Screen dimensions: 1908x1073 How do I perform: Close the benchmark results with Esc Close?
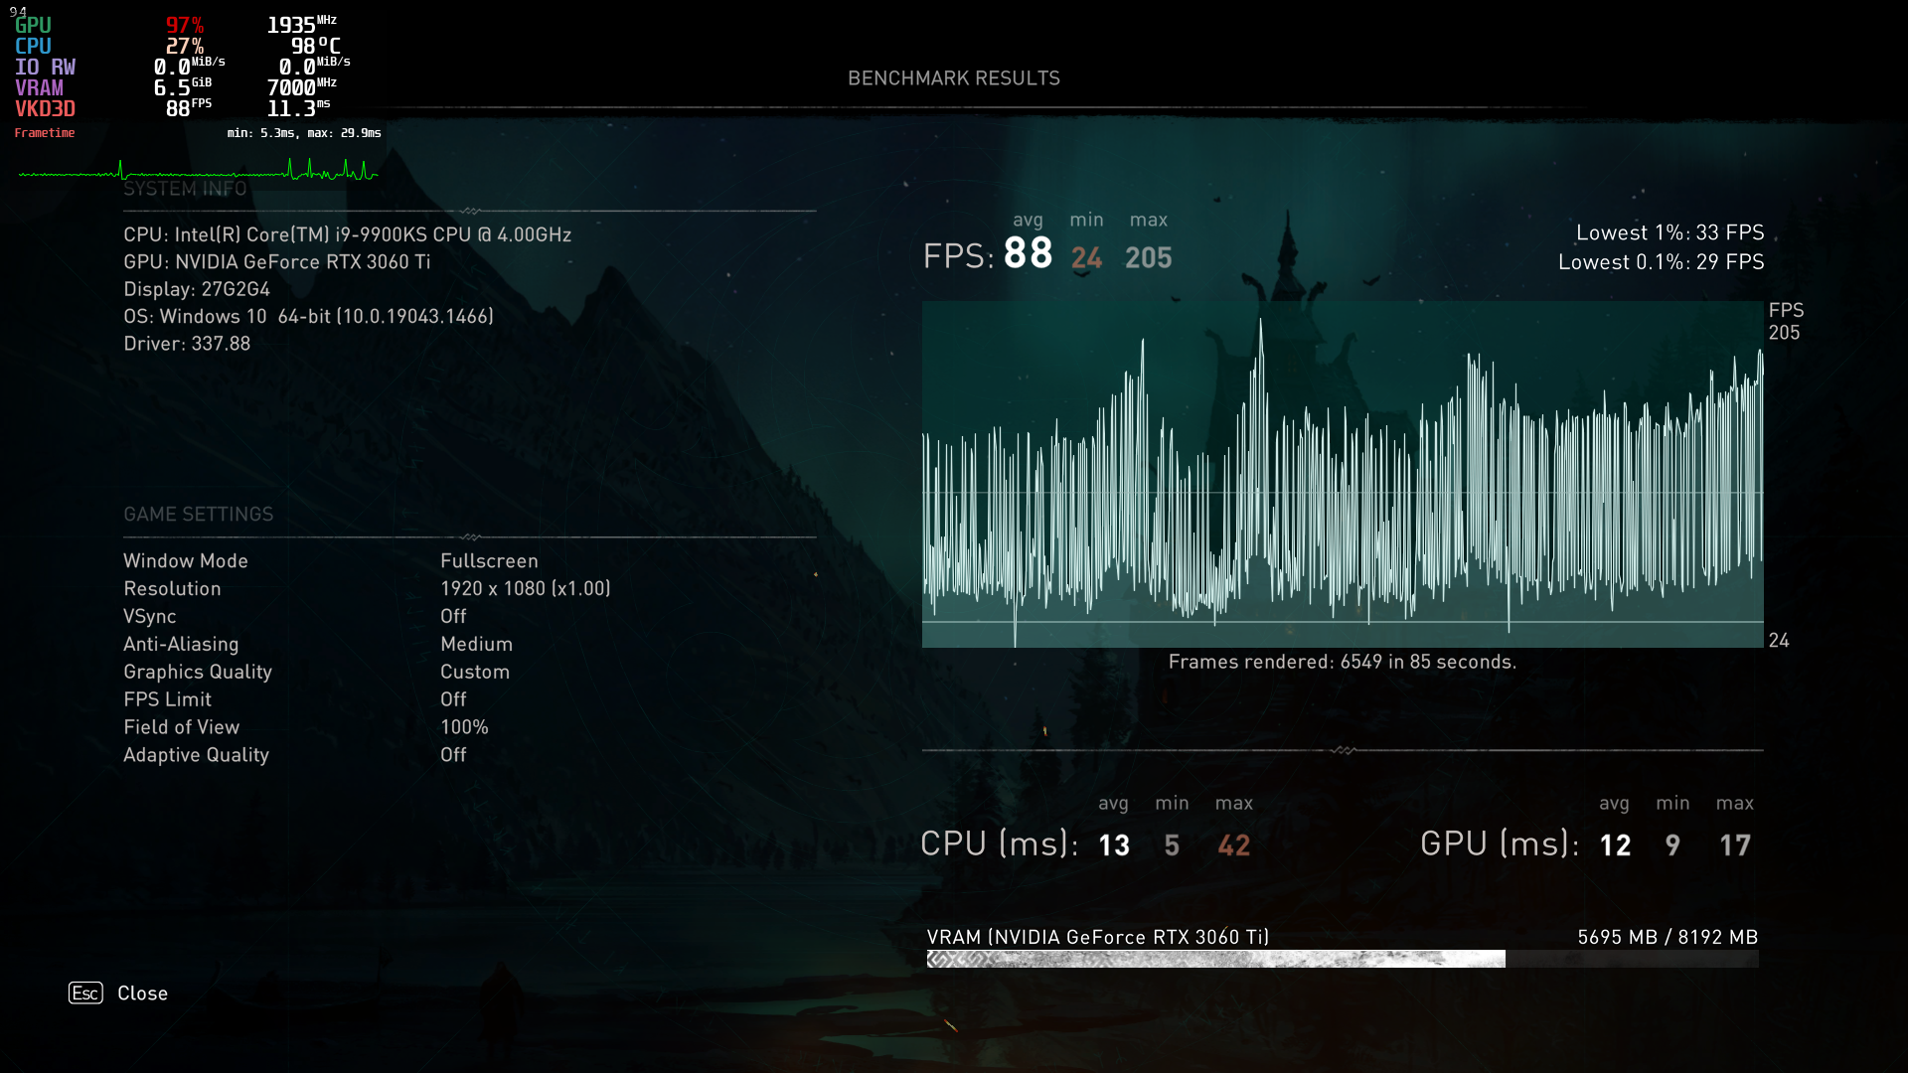(118, 994)
